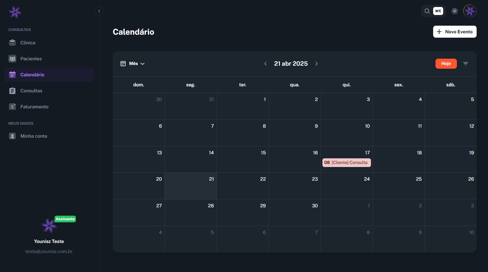Advance to next month with right chevron
The height and width of the screenshot is (272, 488).
point(316,64)
